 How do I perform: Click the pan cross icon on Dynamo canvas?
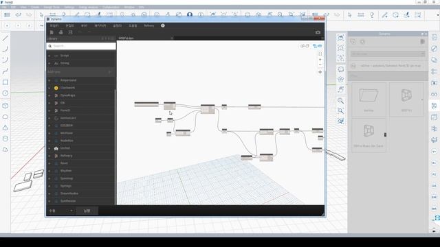pos(320,72)
